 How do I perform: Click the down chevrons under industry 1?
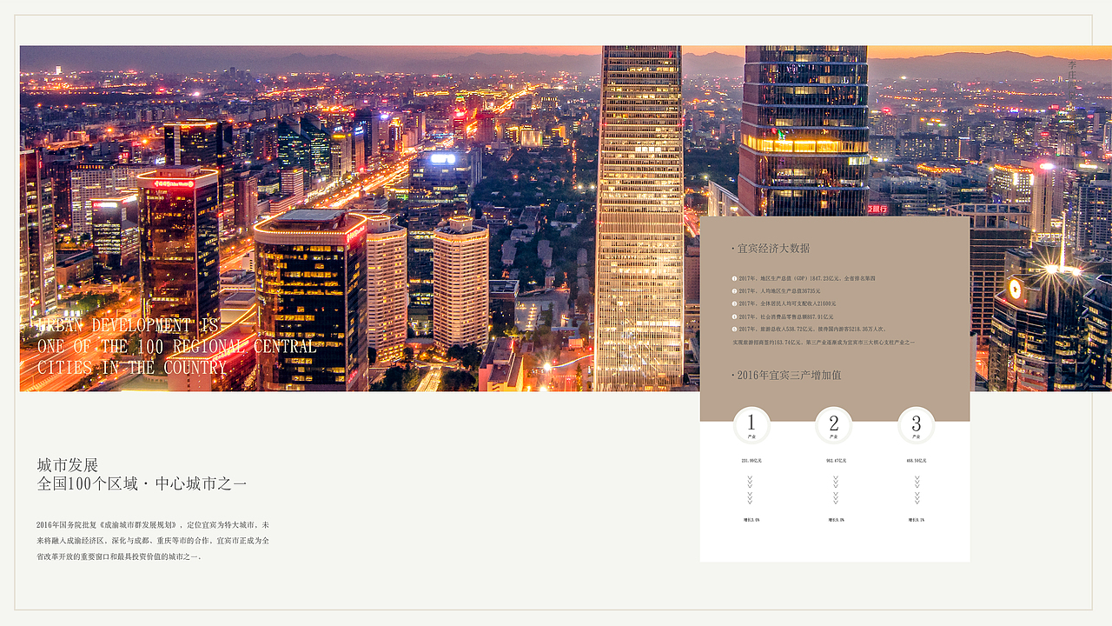[x=750, y=490]
